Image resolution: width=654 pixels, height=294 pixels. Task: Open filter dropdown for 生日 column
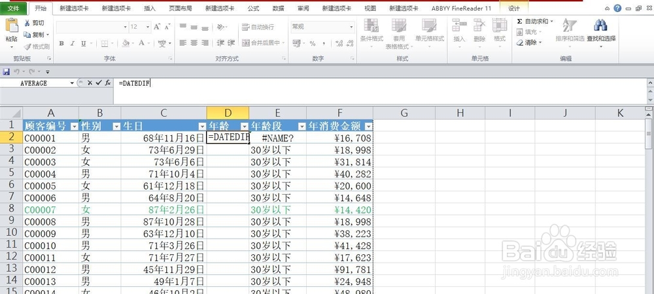pos(202,127)
